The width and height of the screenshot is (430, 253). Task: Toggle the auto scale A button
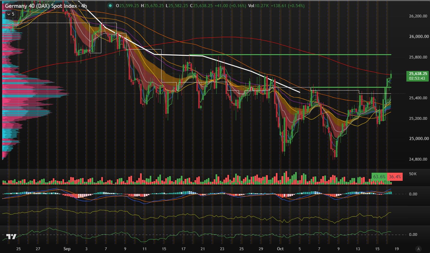[419, 249]
